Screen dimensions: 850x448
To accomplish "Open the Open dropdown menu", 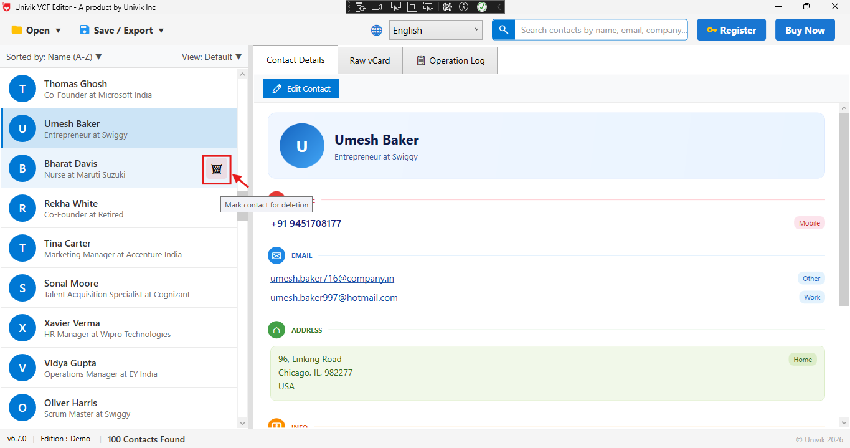I will 36,30.
